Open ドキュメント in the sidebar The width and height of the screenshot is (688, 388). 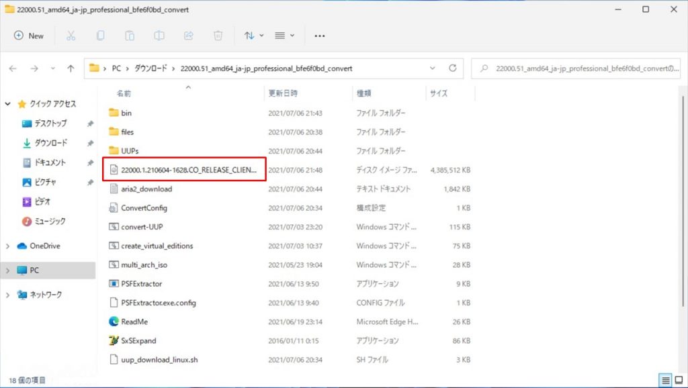(50, 162)
